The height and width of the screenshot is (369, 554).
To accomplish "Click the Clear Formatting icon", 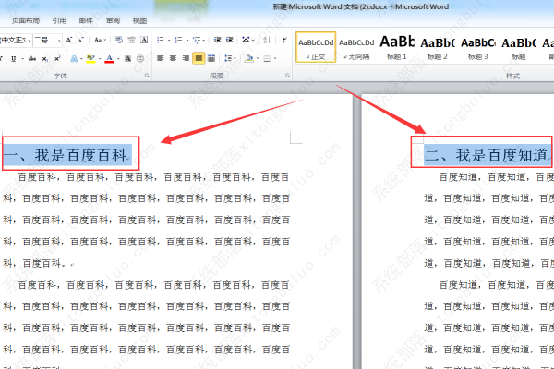I will tap(119, 40).
